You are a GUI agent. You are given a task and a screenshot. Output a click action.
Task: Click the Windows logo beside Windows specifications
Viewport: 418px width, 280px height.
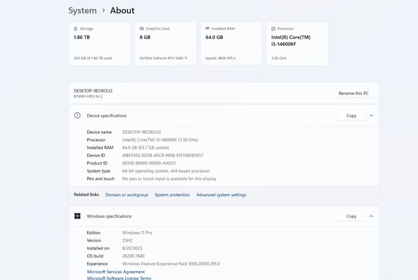click(x=77, y=216)
